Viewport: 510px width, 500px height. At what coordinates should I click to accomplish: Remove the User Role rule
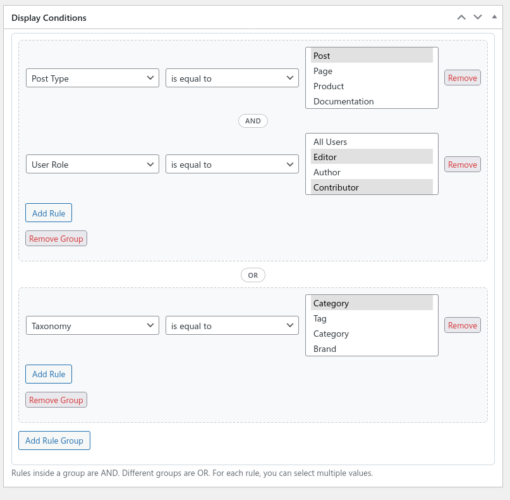click(x=462, y=165)
